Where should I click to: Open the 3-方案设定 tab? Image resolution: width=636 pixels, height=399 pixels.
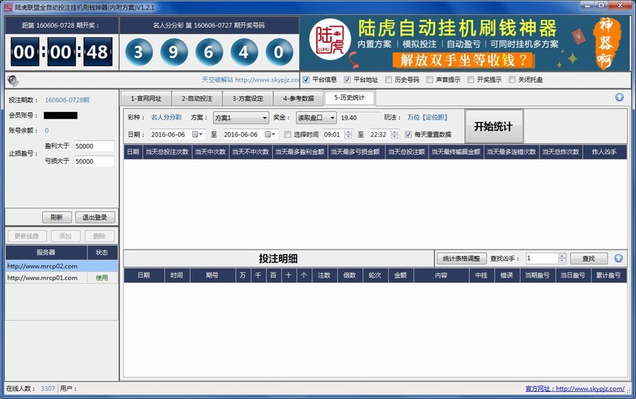pos(247,99)
